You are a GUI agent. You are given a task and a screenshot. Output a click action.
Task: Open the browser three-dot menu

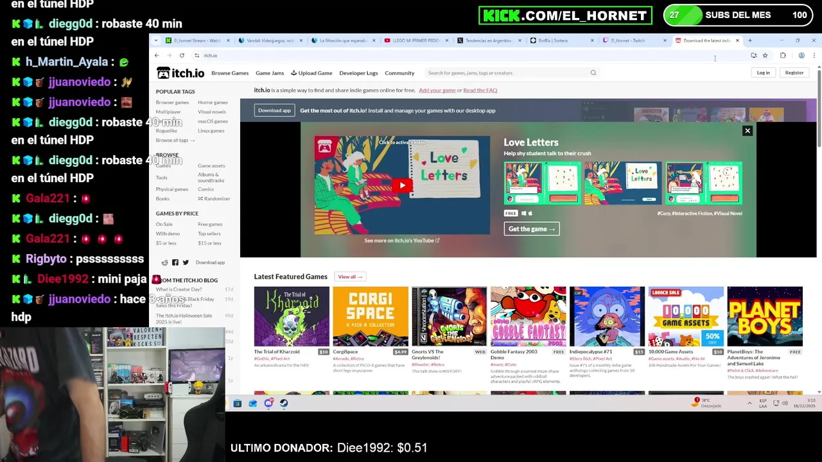pos(814,56)
